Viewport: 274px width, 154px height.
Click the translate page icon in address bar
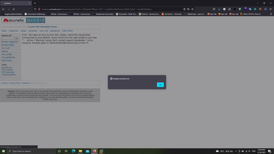tap(189, 9)
